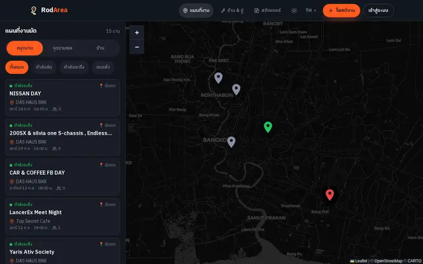The image size is (423, 264).
Task: Click the Leaflet attribution link
Action: pos(359,261)
